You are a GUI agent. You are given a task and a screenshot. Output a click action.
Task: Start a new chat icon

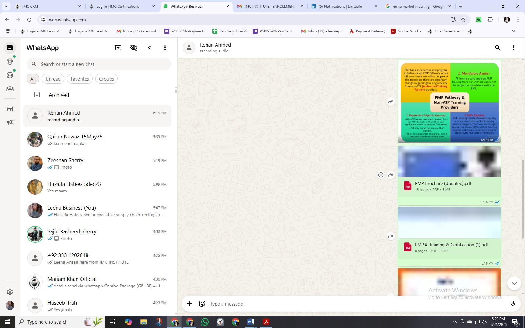[x=118, y=48]
